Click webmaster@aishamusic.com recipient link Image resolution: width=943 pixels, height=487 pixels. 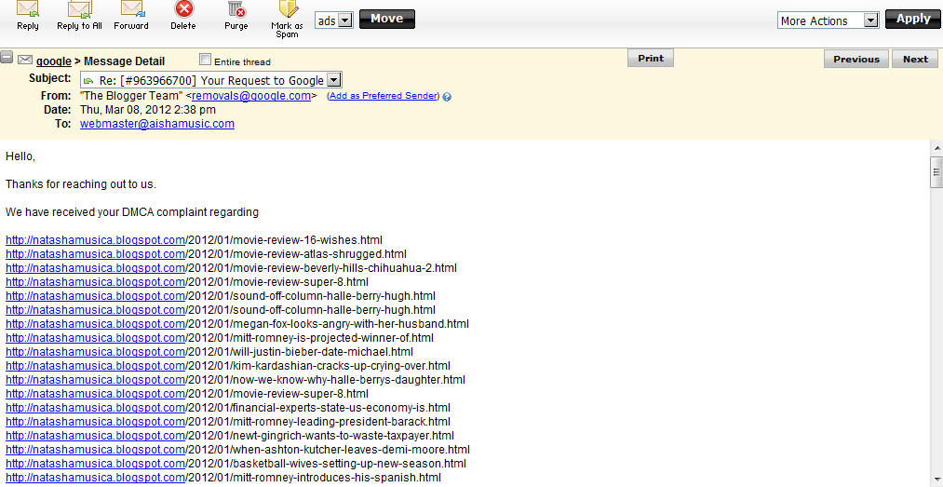(x=157, y=124)
